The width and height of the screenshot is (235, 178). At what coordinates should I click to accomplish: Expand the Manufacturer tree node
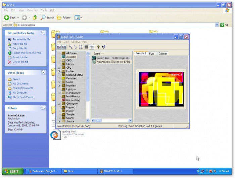pos(59,93)
